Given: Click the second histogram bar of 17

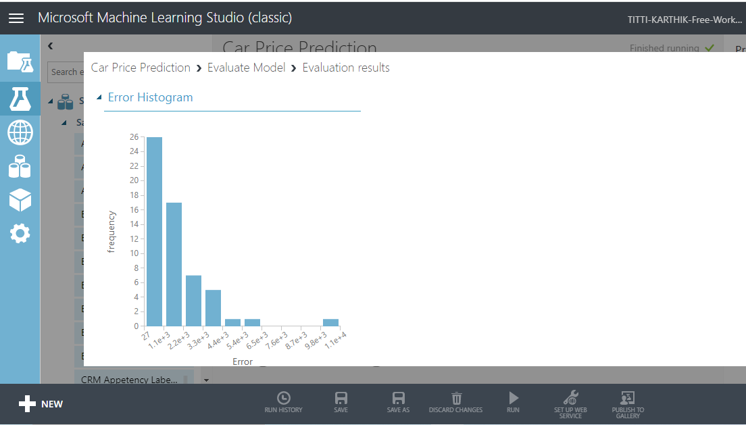Looking at the screenshot, I should click(x=174, y=264).
